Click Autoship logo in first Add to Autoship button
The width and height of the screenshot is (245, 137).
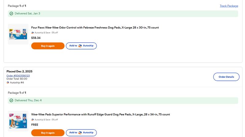[x=80, y=46]
